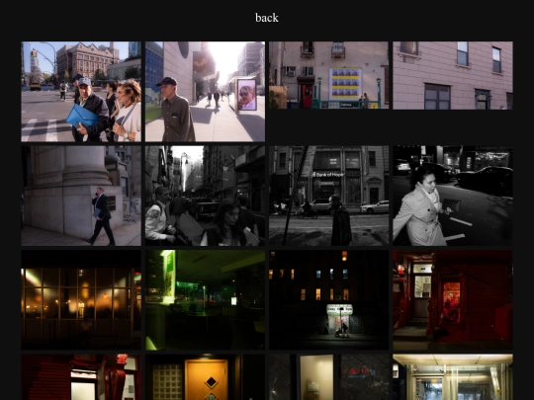This screenshot has height=400, width=534.
Task: Open night photo of lit doorway with stroller
Action: point(328,300)
